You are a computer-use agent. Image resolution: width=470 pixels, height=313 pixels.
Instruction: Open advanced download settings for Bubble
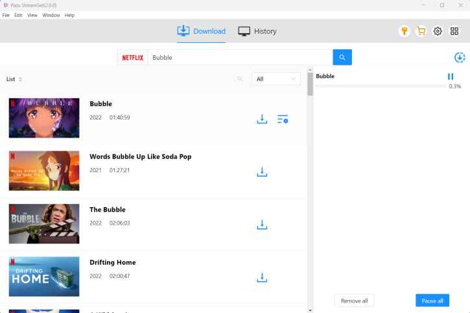point(283,119)
